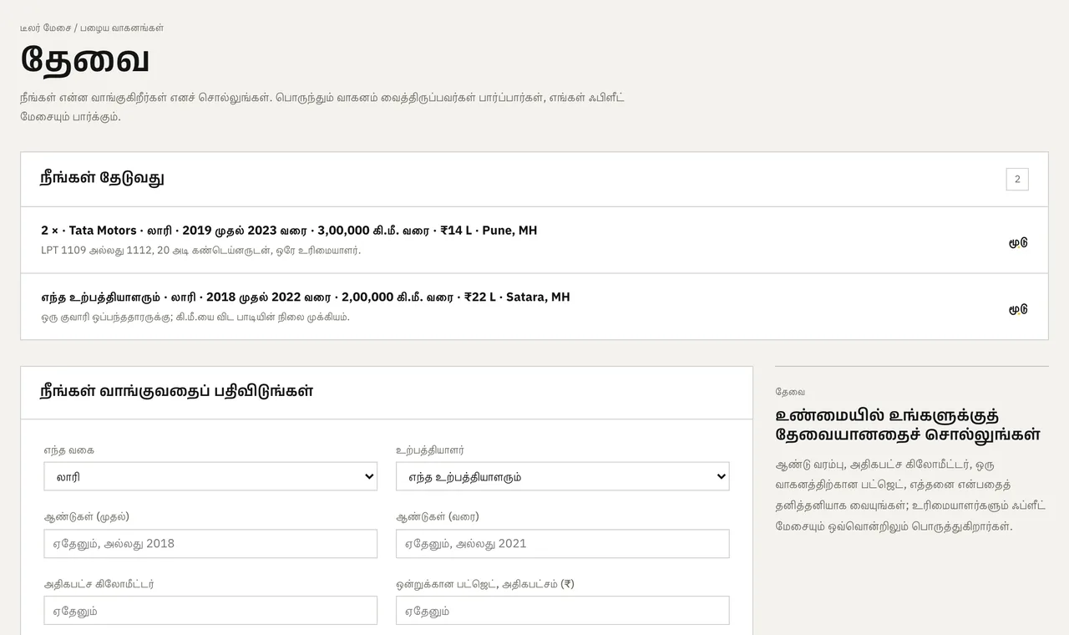
Task: Click the note starting "ஒரு குவாரி ஒப்பந்ததாரருக்கு"
Action: coord(195,317)
